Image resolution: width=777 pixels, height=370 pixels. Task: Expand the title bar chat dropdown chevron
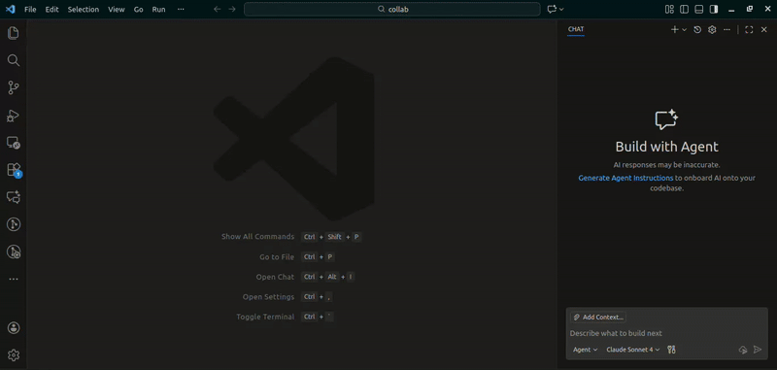point(561,9)
